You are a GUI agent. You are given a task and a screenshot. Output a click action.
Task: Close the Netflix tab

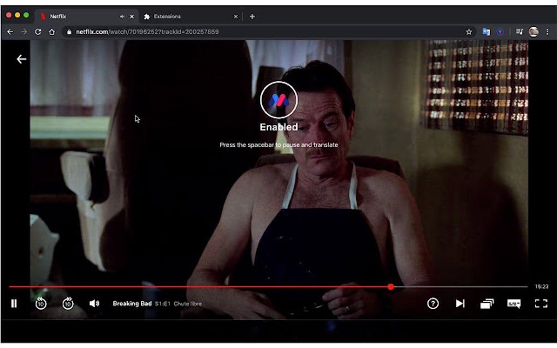(x=132, y=16)
